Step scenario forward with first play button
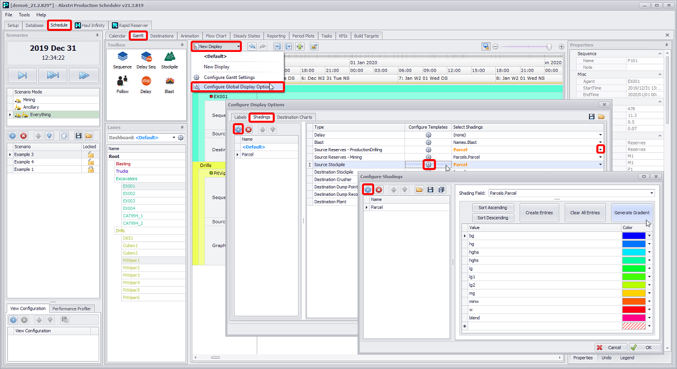677x369 pixels. tap(22, 75)
